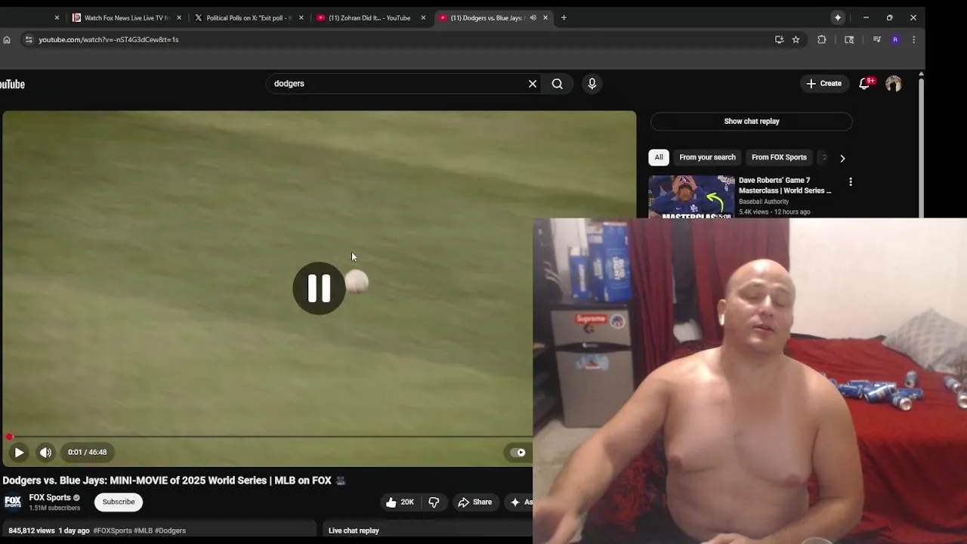The width and height of the screenshot is (967, 544).
Task: Select the 'From your search' chip
Action: [x=707, y=157]
